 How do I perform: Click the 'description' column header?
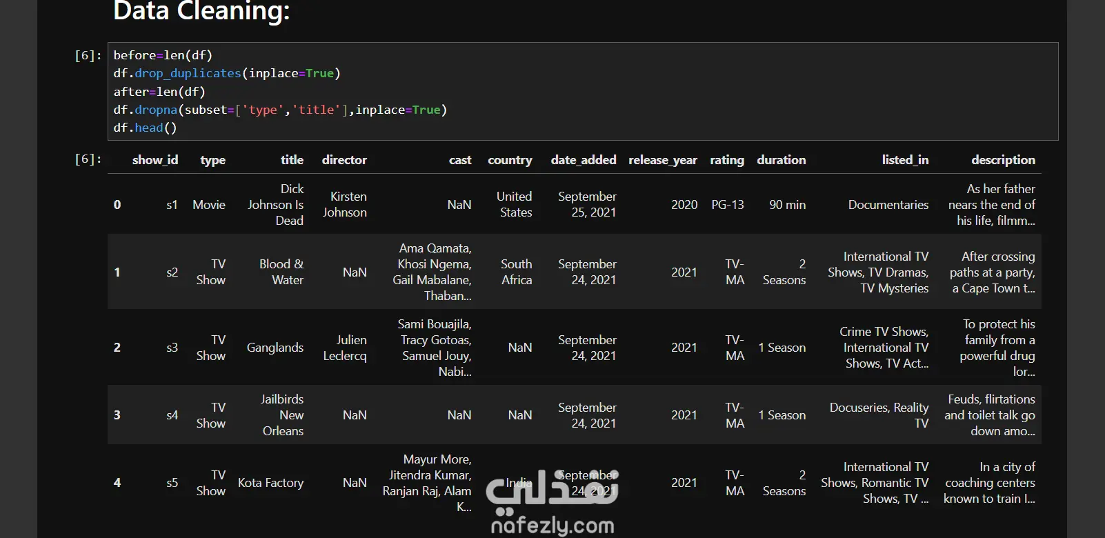click(x=1003, y=160)
